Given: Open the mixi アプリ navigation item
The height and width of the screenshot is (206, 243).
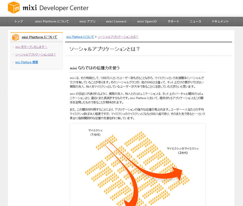Looking at the screenshot, I should tap(87, 21).
